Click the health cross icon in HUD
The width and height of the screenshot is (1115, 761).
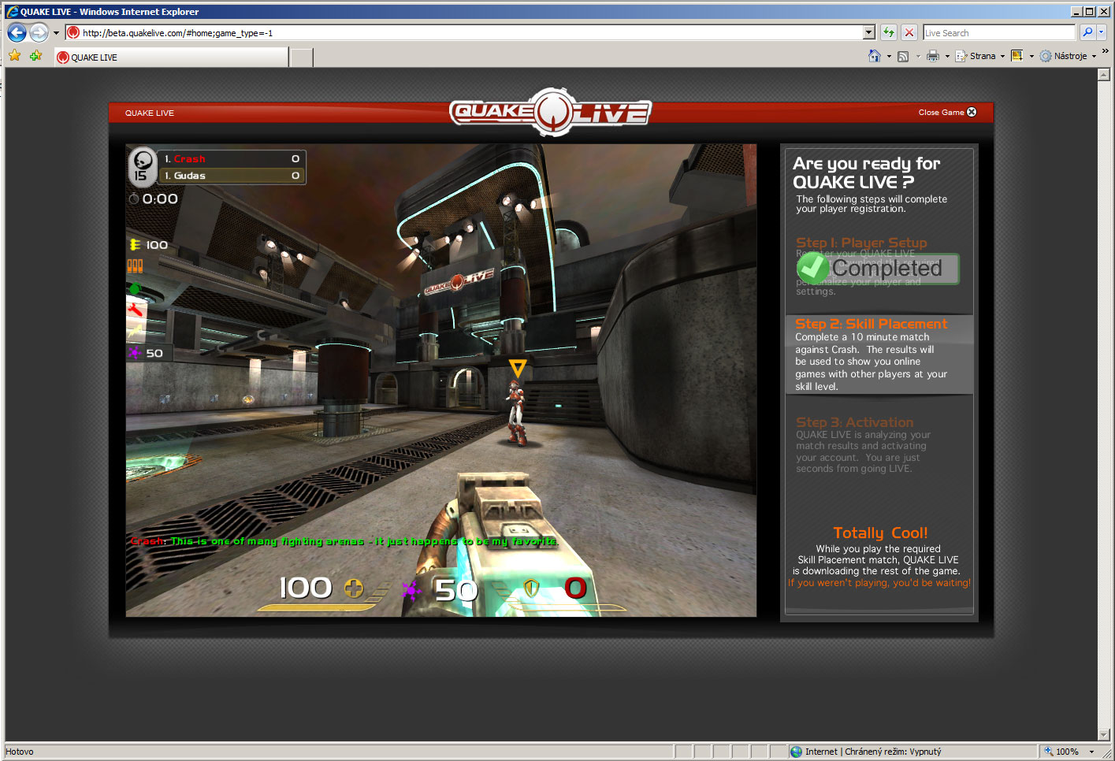tap(354, 588)
